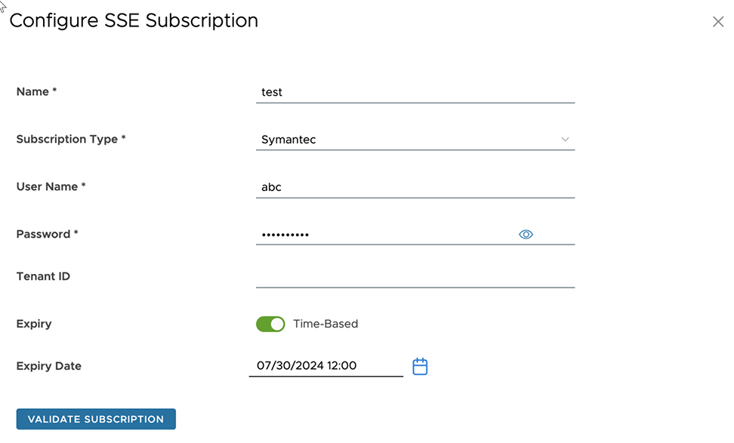Viewport: 734px width, 443px height.
Task: Click the Validate Subscription button
Action: pyautogui.click(x=96, y=419)
